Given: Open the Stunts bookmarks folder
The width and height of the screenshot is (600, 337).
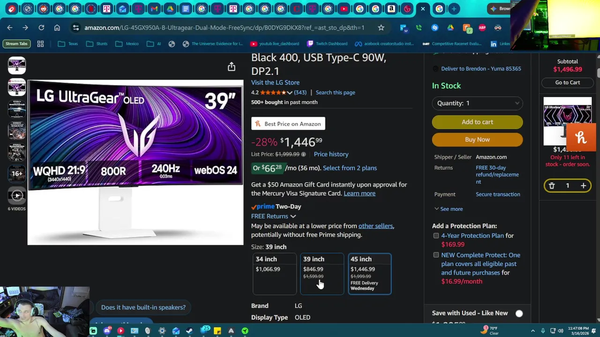Looking at the screenshot, I should [x=97, y=44].
